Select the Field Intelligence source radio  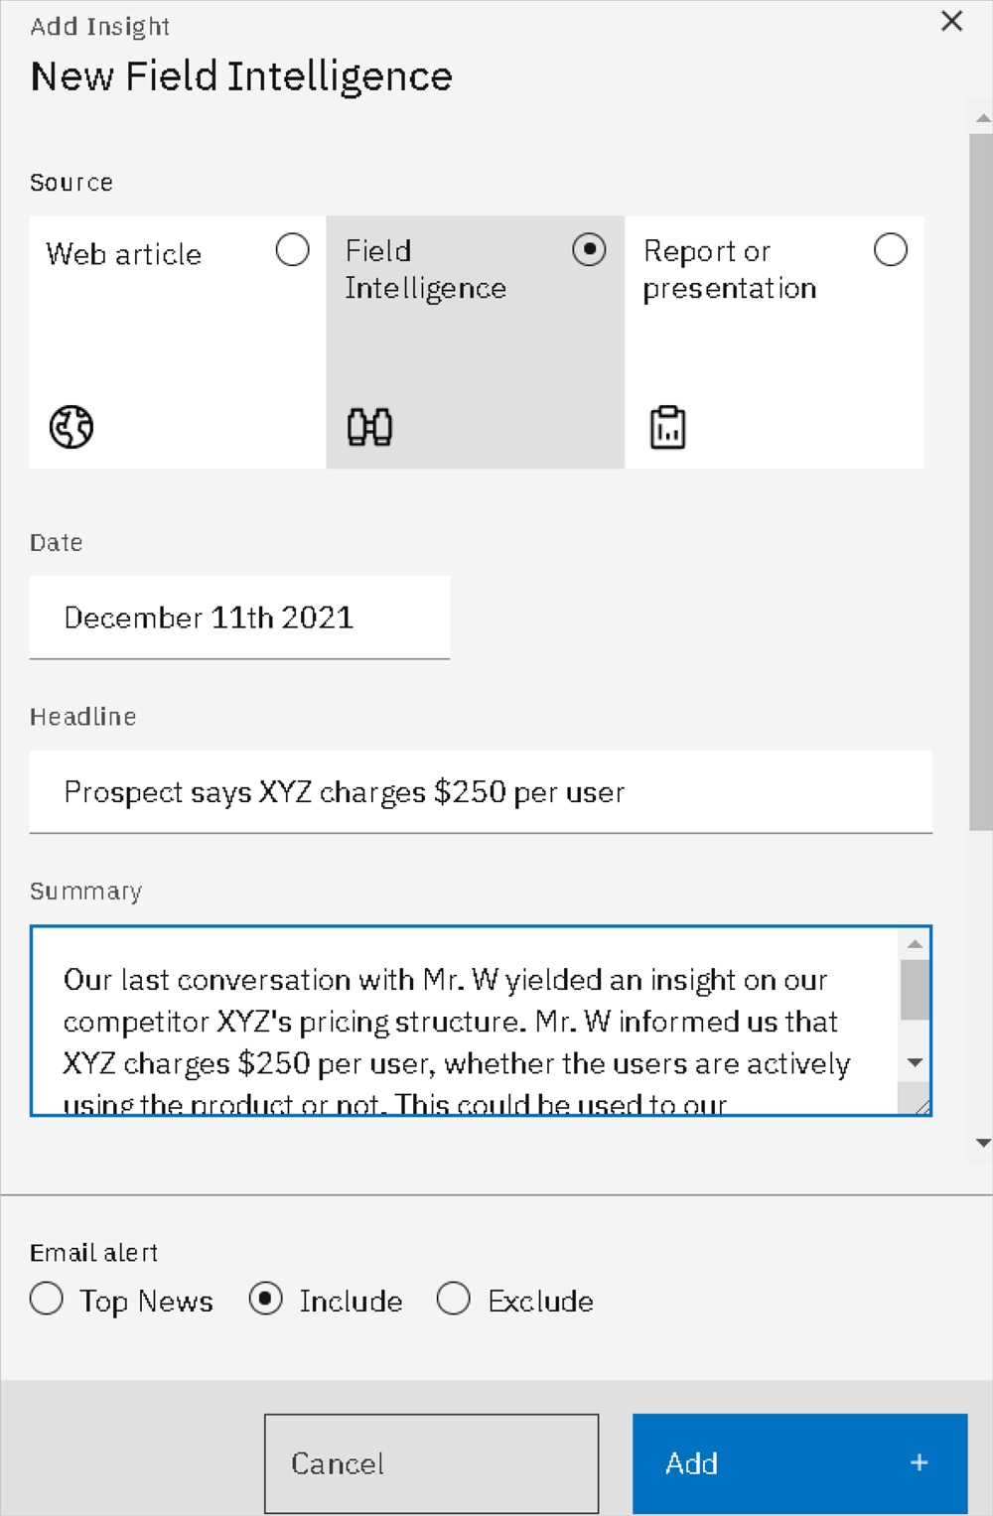pyautogui.click(x=589, y=249)
